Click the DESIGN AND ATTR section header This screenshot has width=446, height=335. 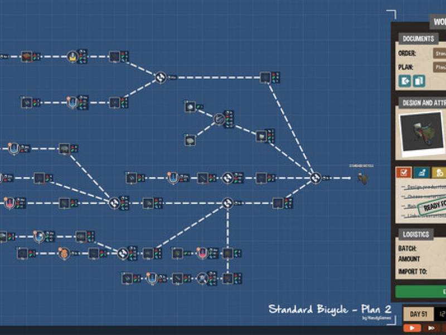[x=423, y=103]
